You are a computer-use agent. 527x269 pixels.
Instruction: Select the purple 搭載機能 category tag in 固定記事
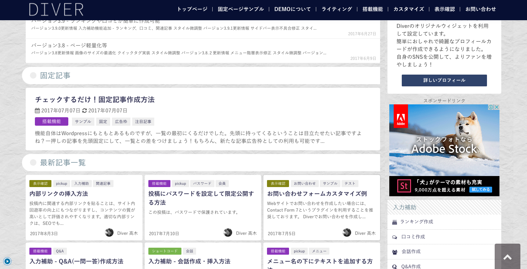tap(51, 122)
